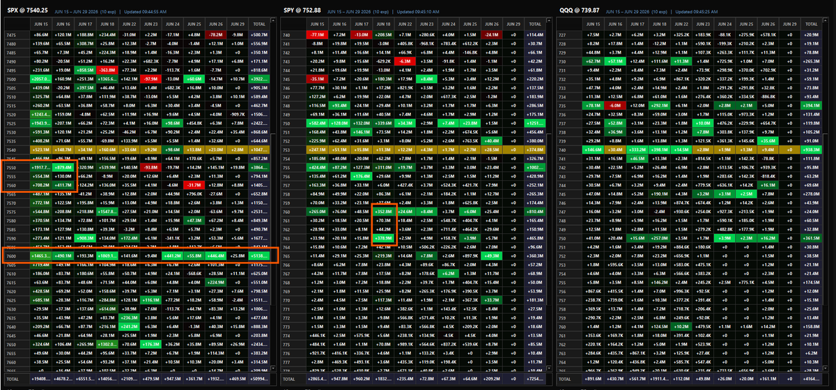The width and height of the screenshot is (836, 390).
Task: Select JUN 29 column header in SPY panel
Action: (514, 24)
